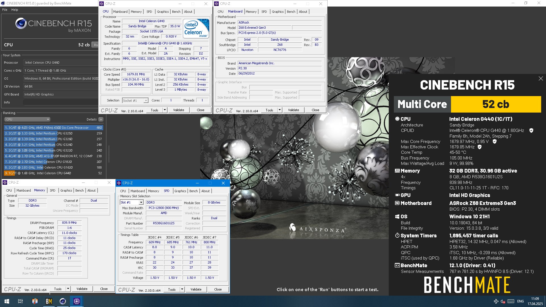
Task: Open Tools dropdown arrow in Memory window
Action: pos(68,289)
